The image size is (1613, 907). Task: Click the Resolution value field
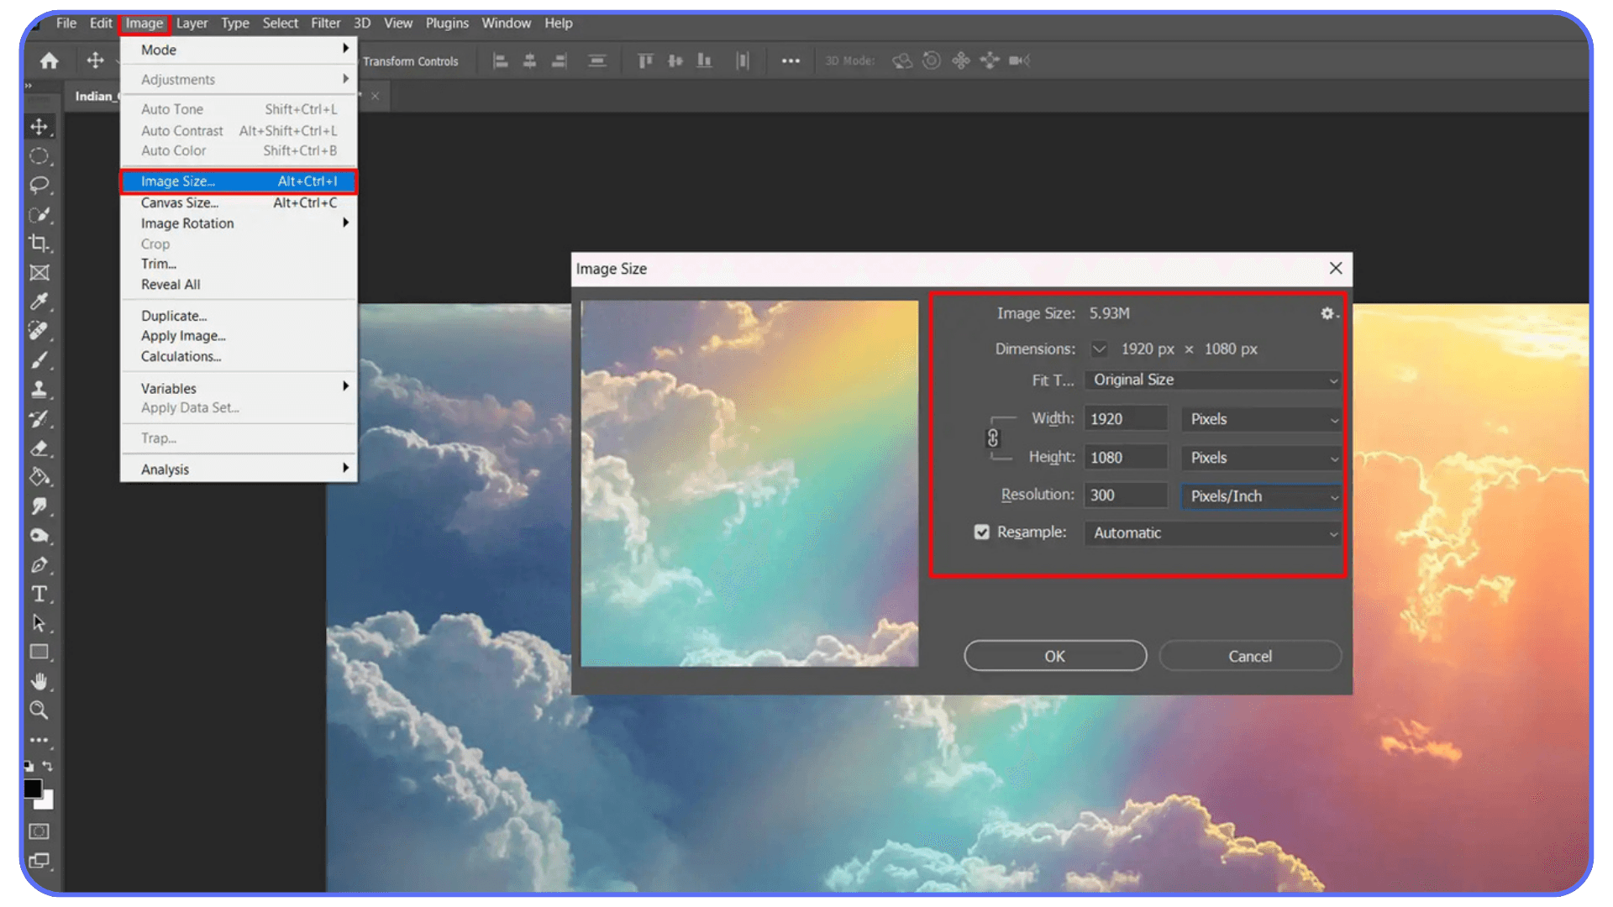click(x=1126, y=495)
